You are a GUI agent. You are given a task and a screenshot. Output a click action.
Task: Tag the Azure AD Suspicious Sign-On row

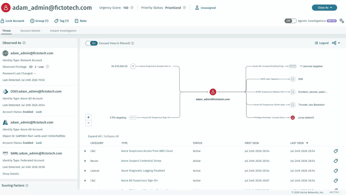tap(336, 181)
